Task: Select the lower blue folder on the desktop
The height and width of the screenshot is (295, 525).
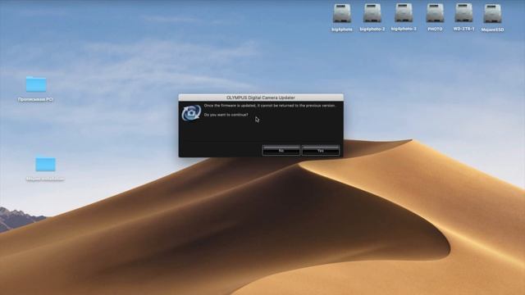Action: click(45, 164)
